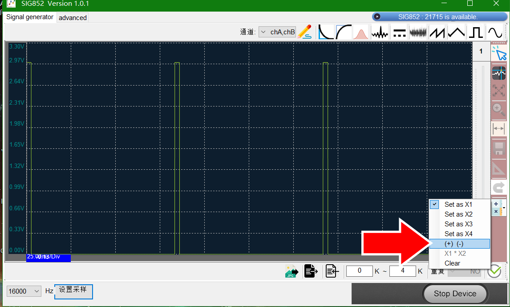Viewport: 510px width, 307px height.
Task: Select the sine wave waveform icon
Action: tap(494, 32)
